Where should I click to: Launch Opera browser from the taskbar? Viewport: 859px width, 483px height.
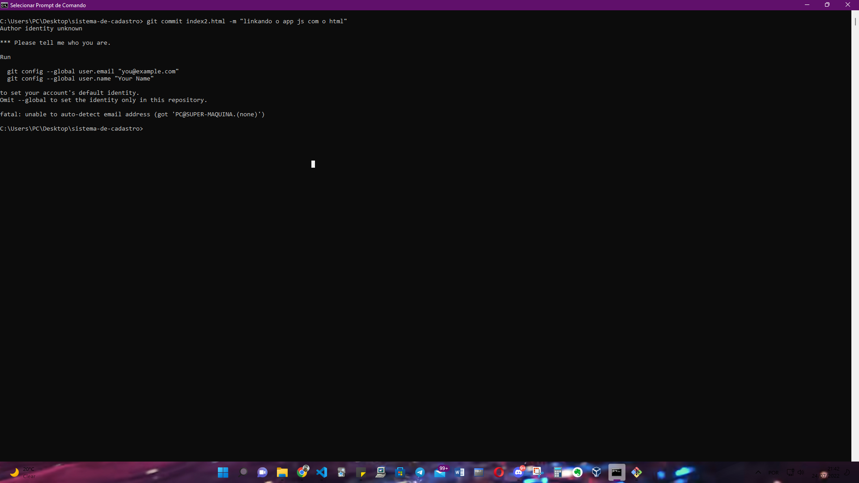pyautogui.click(x=499, y=472)
